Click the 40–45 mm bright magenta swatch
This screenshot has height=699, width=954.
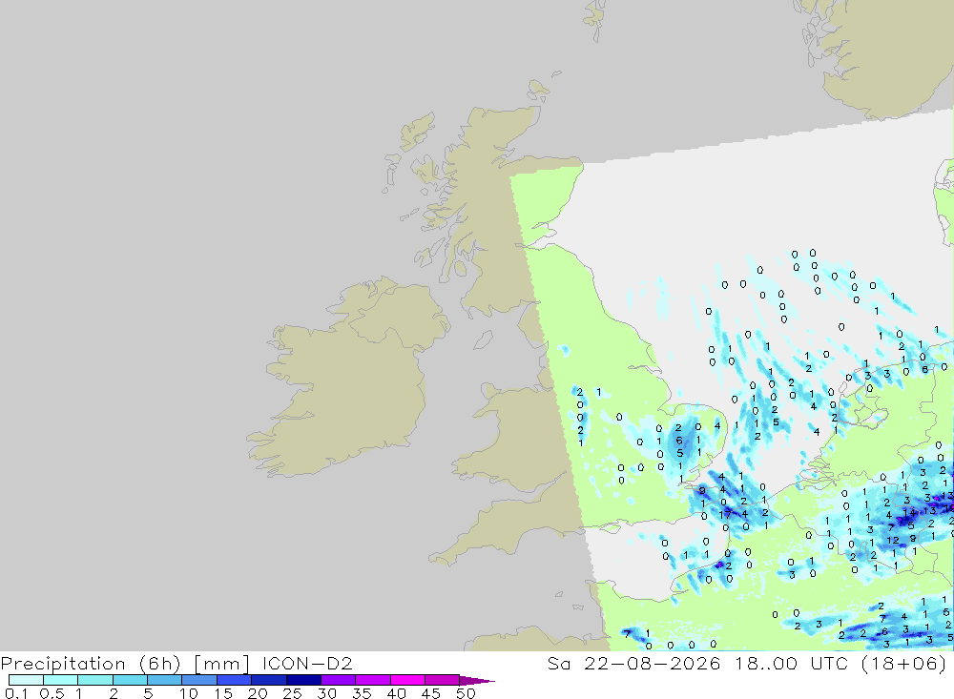[x=407, y=680]
